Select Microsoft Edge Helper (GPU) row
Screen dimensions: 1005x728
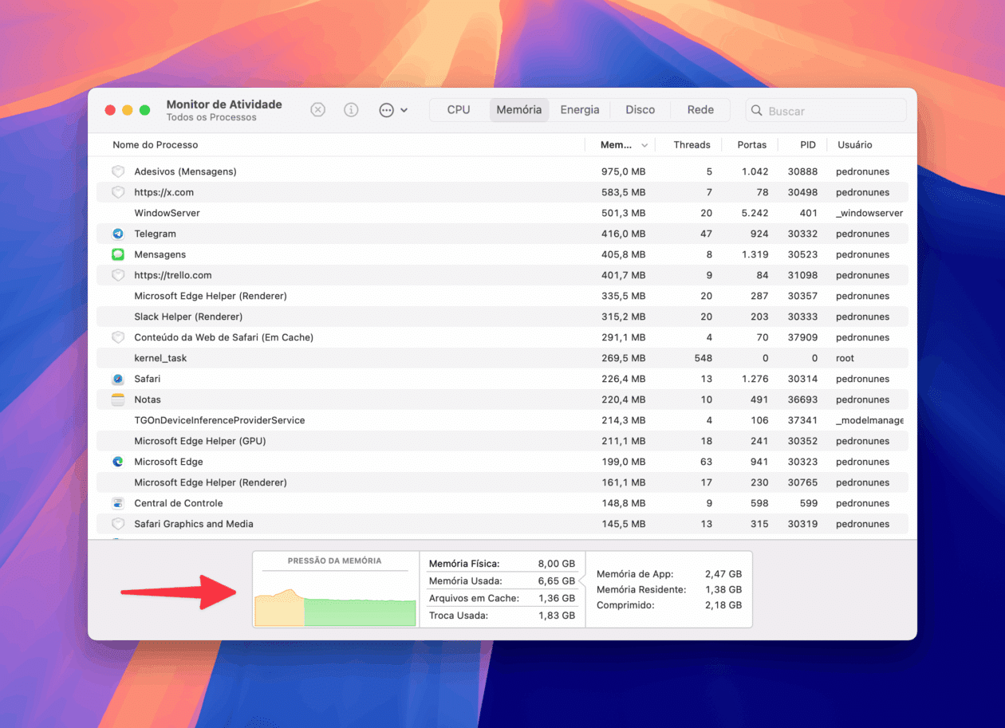click(x=503, y=441)
